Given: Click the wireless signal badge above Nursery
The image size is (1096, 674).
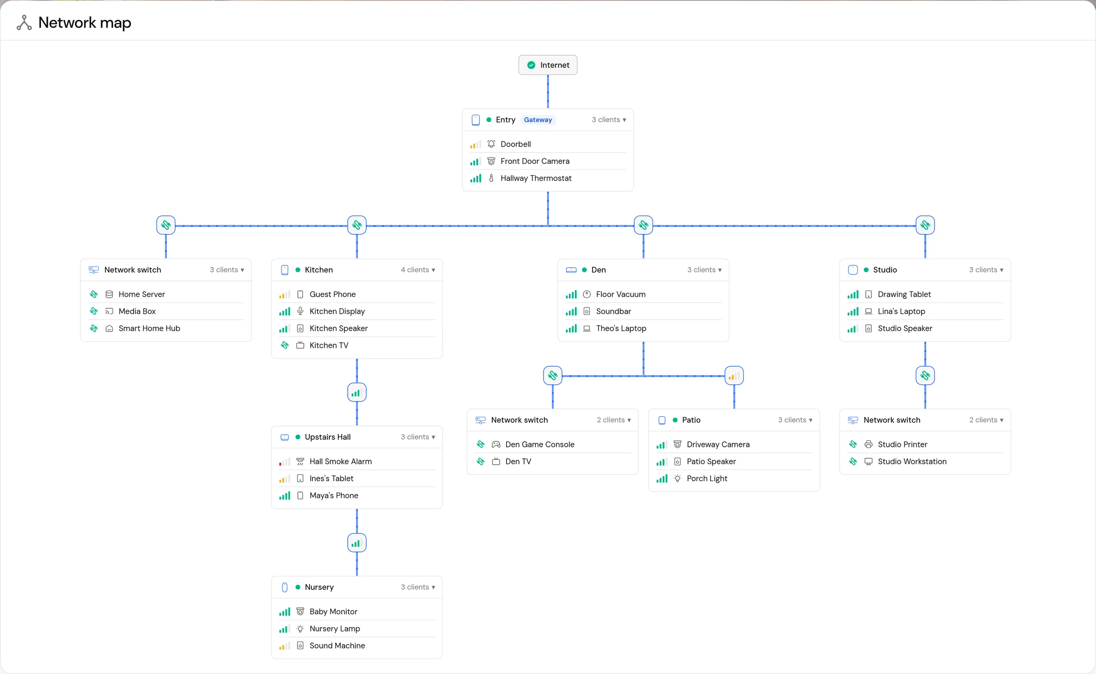Looking at the screenshot, I should point(357,543).
